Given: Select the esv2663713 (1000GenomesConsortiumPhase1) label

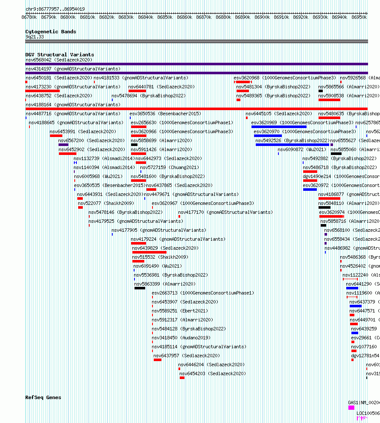Looking at the screenshot, I should point(203,293).
